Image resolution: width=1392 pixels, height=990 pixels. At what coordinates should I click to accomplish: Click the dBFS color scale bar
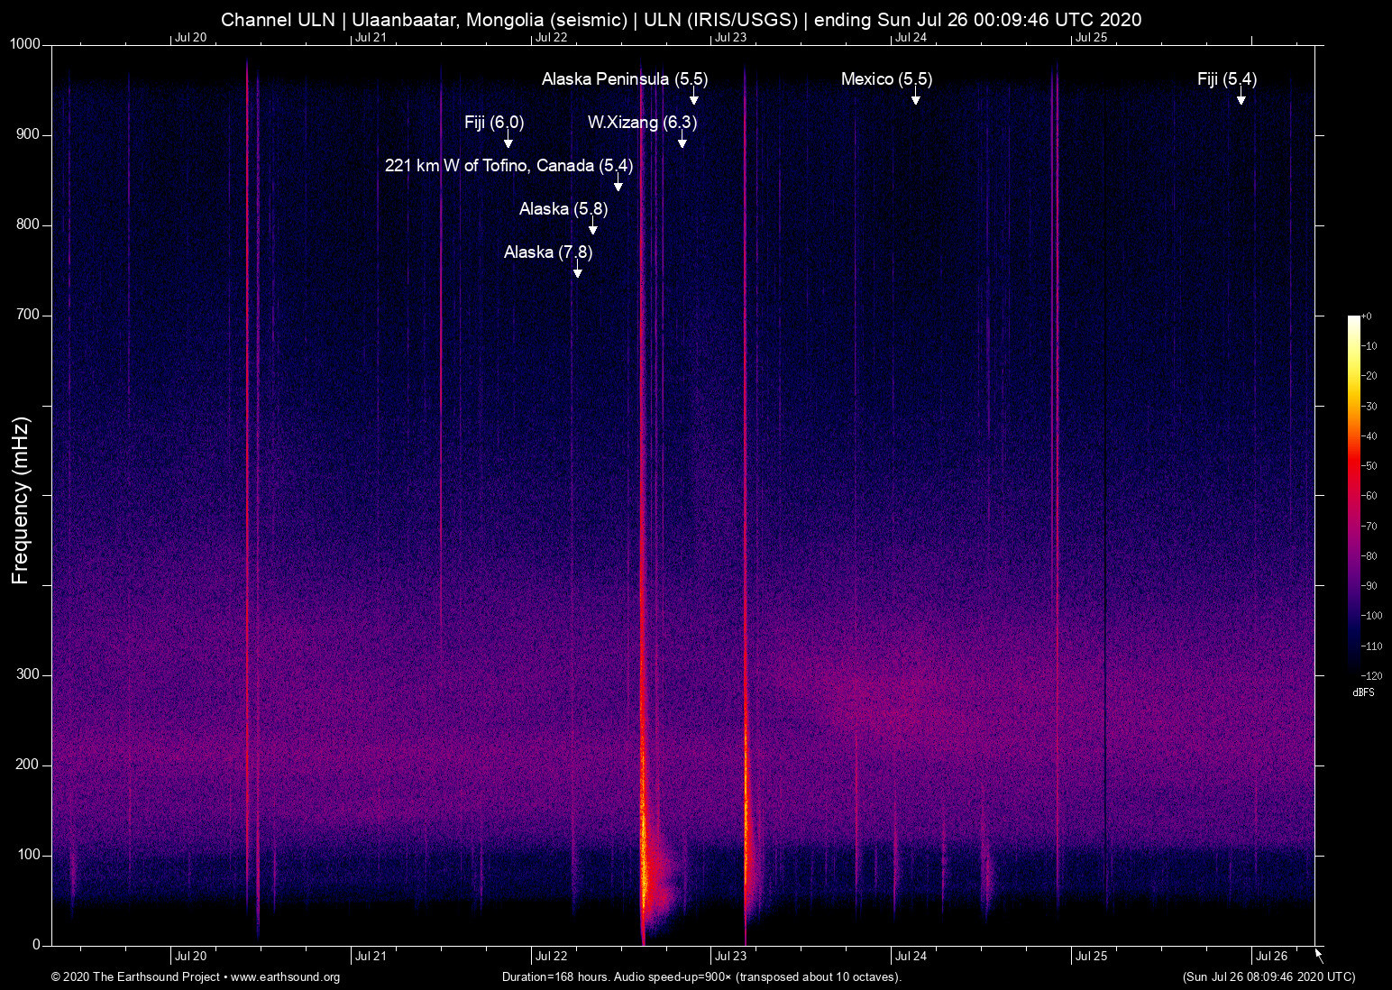pos(1353,495)
